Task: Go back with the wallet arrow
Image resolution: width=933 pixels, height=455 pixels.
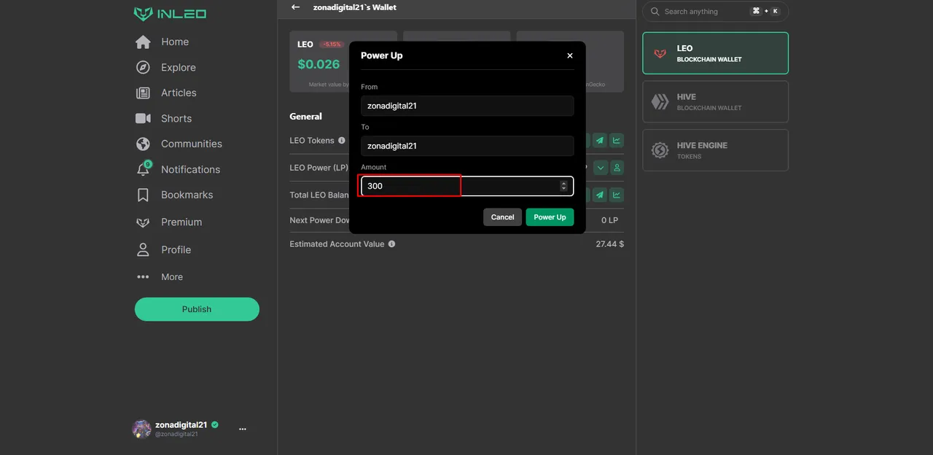Action: [x=295, y=7]
